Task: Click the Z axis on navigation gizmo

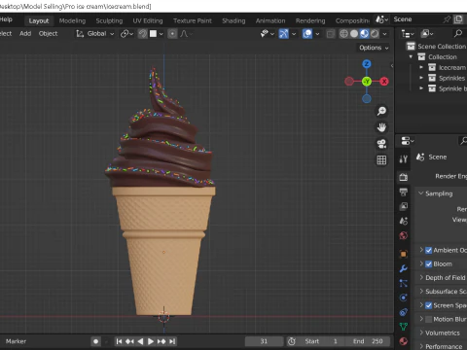Action: [x=367, y=64]
